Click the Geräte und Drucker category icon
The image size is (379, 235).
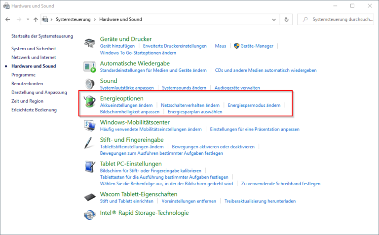pos(89,43)
